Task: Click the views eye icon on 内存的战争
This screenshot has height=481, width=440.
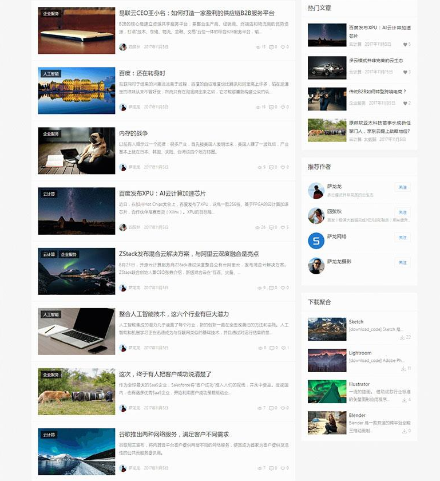Action: [257, 167]
